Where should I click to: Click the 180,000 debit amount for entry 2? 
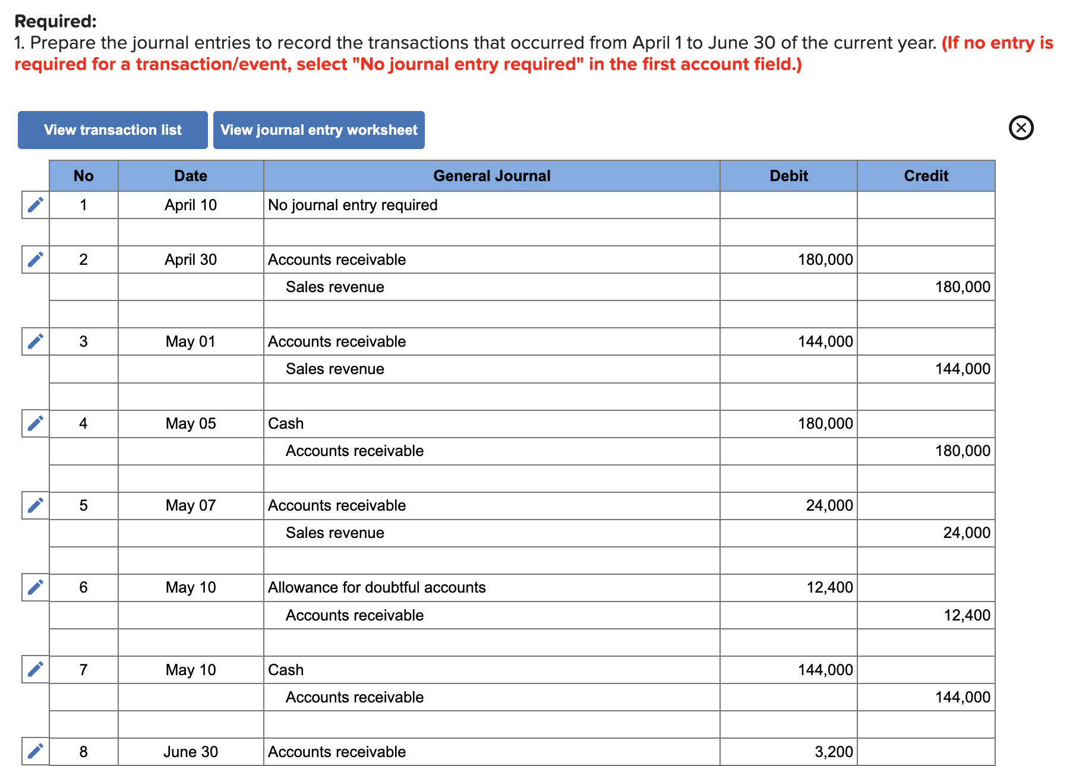point(826,259)
